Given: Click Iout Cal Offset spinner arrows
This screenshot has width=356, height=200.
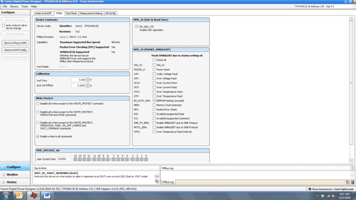Looking at the screenshot, I should click(88, 85).
